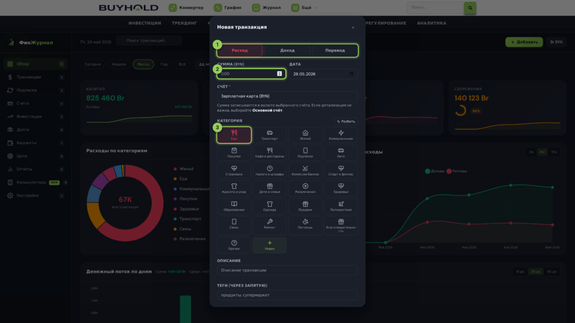Open the Конвертер top menu item
Screen dimensions: 575x323
[186, 8]
